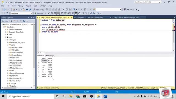Screen dimensions: 176x99
Task: Click Display Estimated Execution Plan icon
Action: click(x=52, y=13)
